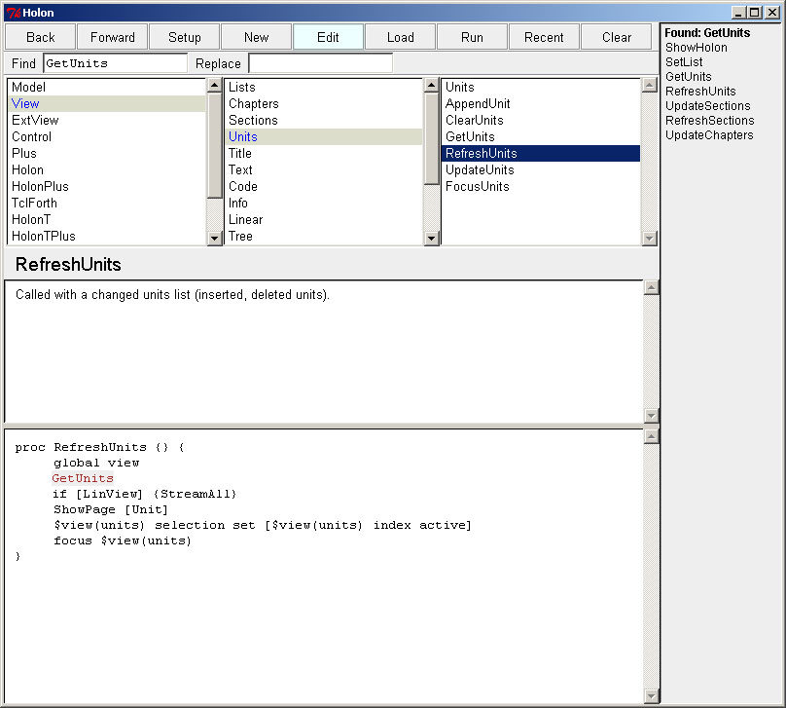
Task: Choose UpdateUnits in the units list
Action: click(x=480, y=169)
